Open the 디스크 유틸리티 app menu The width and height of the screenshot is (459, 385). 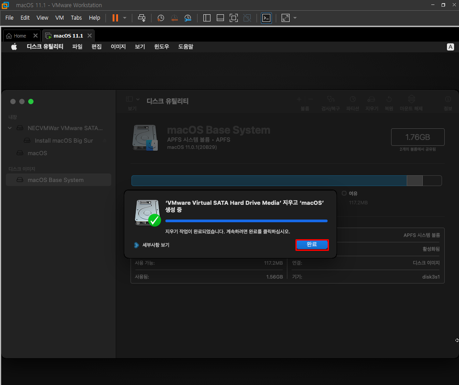pos(45,47)
